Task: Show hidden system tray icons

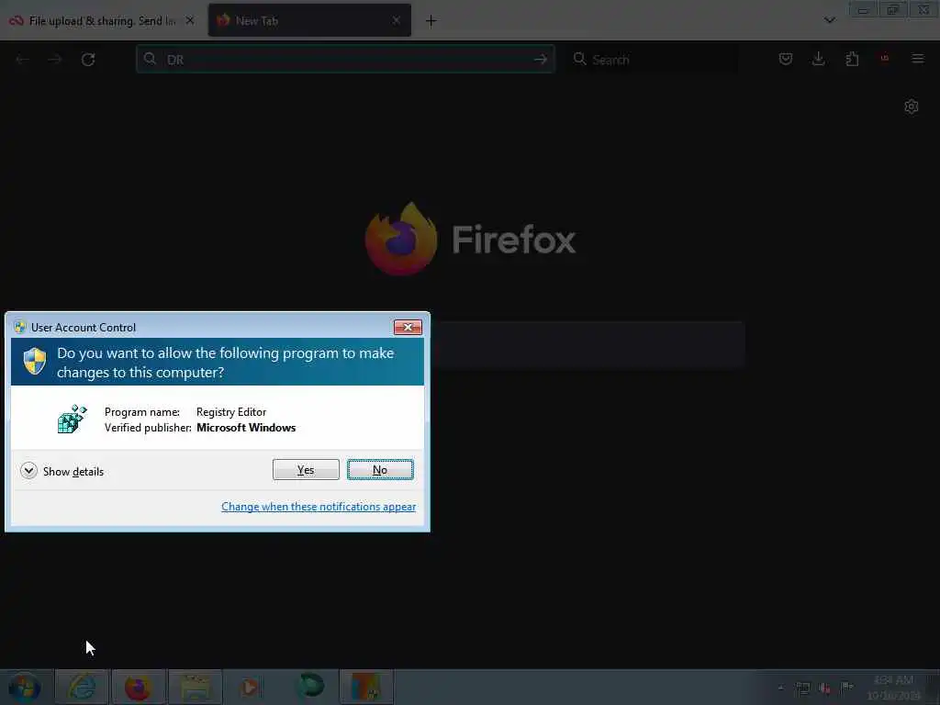Action: tap(780, 688)
